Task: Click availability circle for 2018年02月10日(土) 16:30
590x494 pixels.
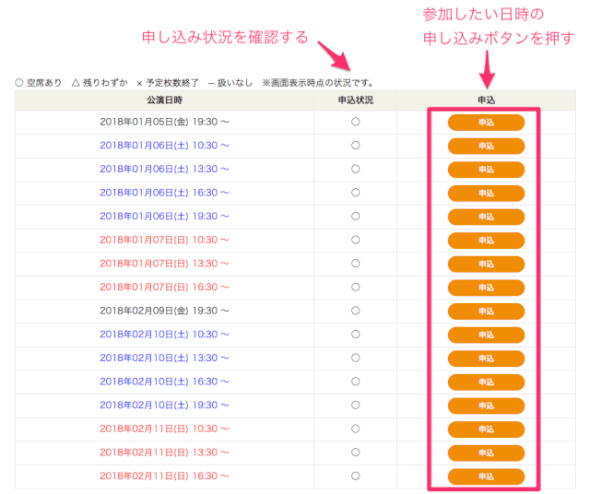Action: [x=355, y=382]
